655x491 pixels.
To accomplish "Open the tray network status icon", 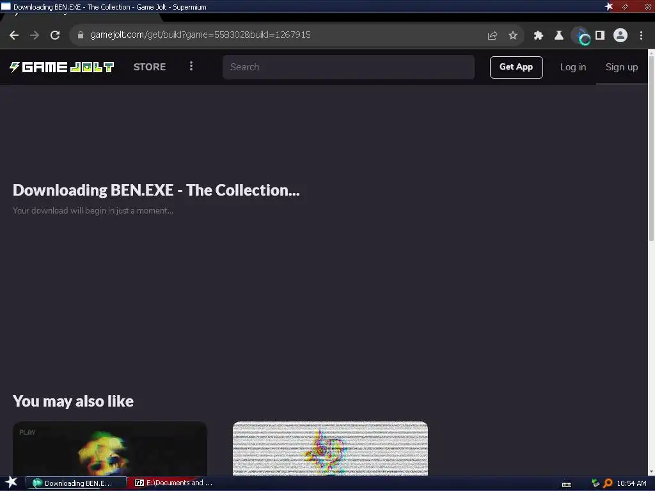I will (x=596, y=483).
